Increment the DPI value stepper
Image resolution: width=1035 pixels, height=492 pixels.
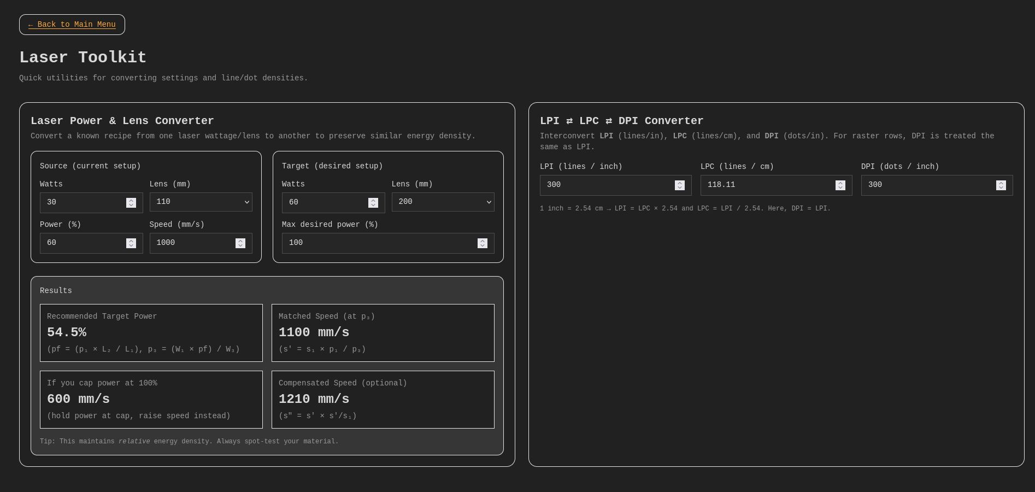coord(1001,183)
